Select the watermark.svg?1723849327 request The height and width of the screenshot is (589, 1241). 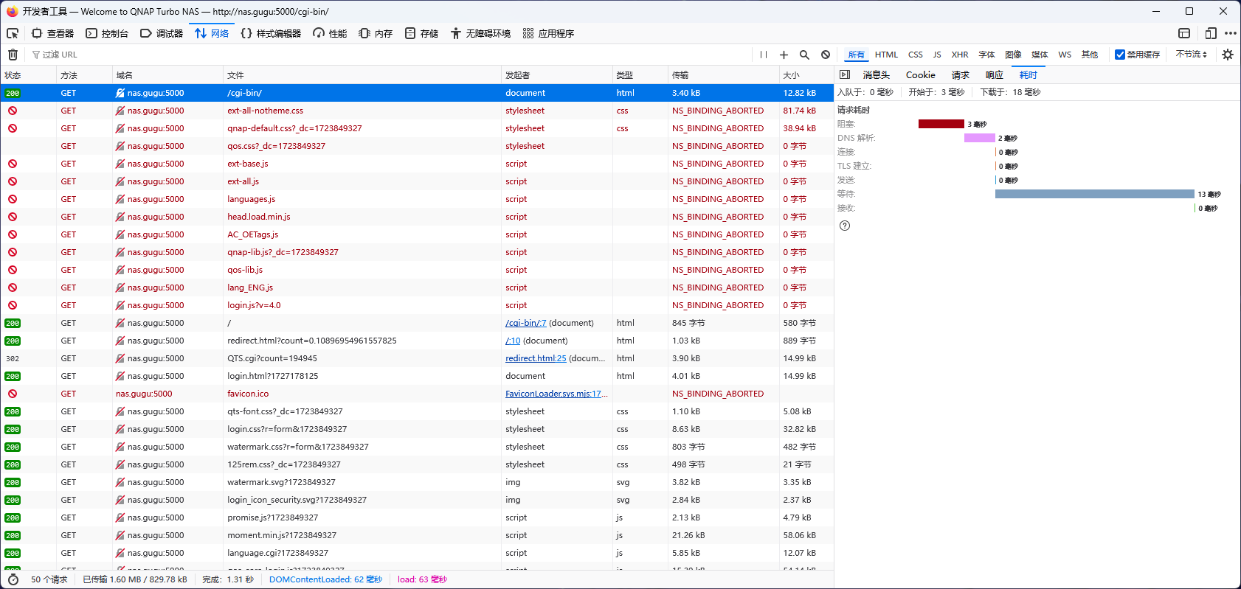pyautogui.click(x=417, y=482)
